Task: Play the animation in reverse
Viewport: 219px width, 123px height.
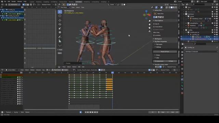Action: [90, 112]
